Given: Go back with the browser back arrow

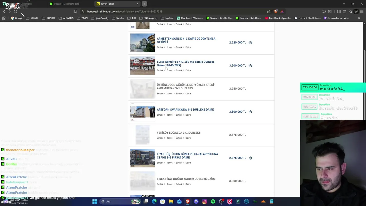Looking at the screenshot, I should click(4, 11).
